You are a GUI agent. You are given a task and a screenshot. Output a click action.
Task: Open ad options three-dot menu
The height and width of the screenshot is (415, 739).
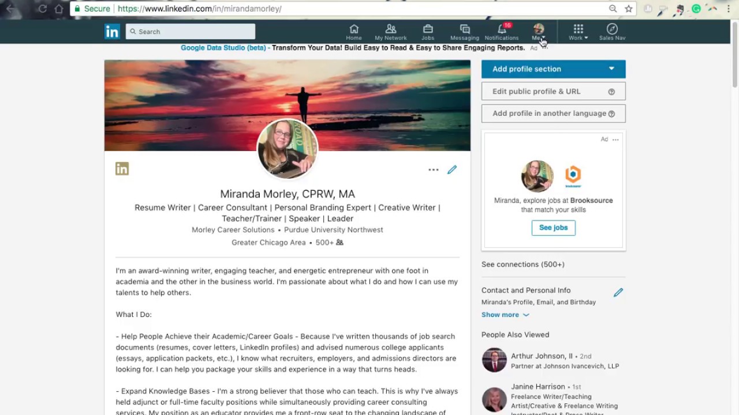pyautogui.click(x=615, y=139)
